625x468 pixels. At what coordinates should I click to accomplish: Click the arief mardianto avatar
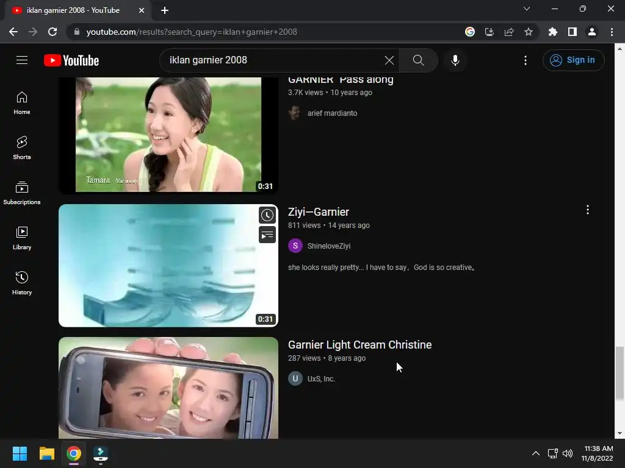(x=295, y=113)
